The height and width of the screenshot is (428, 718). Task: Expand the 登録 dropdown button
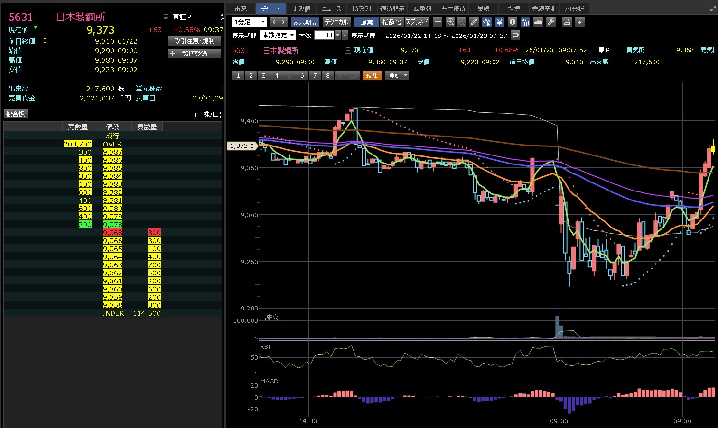point(398,75)
